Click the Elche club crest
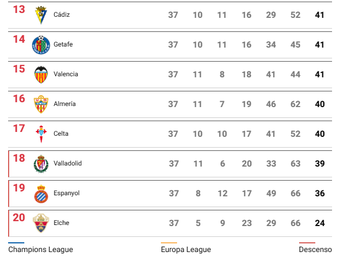Viewport: 345px width, 265px height. pos(41,223)
